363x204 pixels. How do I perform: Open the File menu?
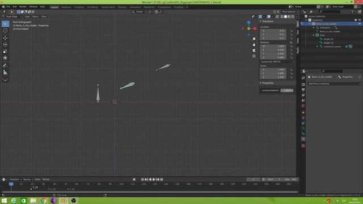(9, 7)
